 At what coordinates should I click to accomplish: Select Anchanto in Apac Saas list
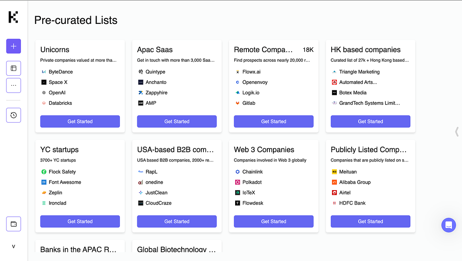coord(156,82)
